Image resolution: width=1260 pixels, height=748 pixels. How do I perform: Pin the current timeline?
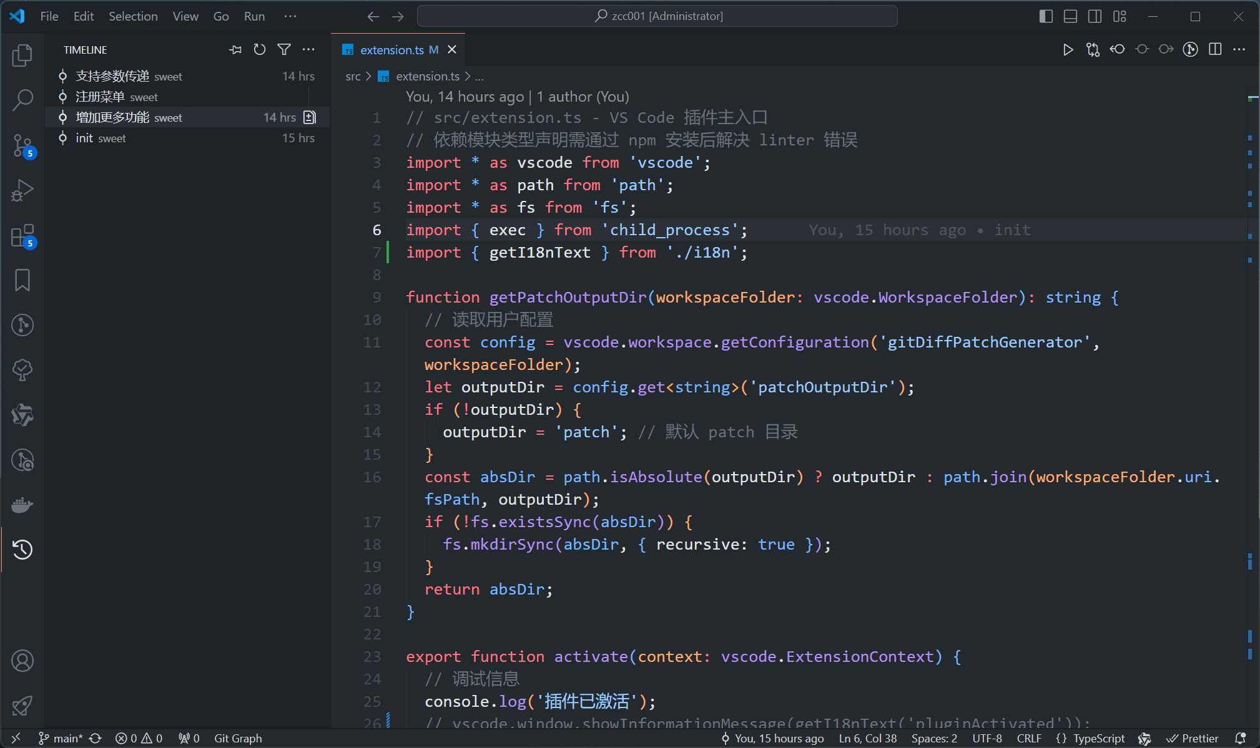pos(235,49)
